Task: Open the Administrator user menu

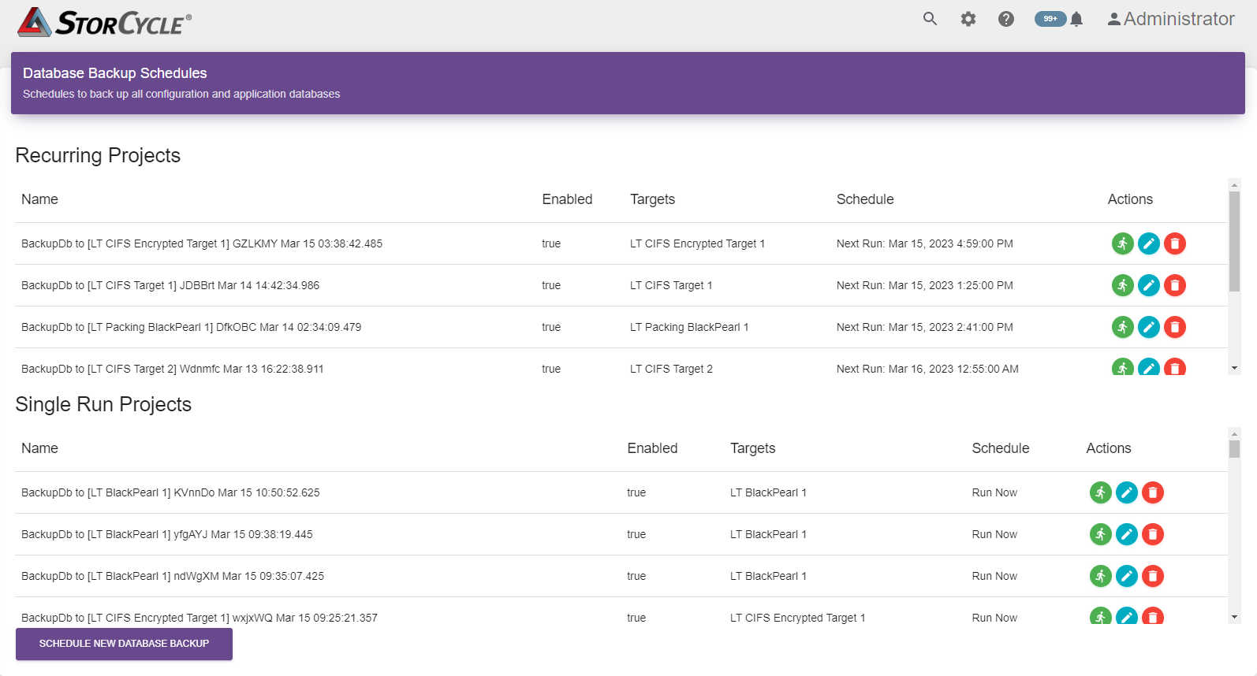Action: pyautogui.click(x=1171, y=19)
